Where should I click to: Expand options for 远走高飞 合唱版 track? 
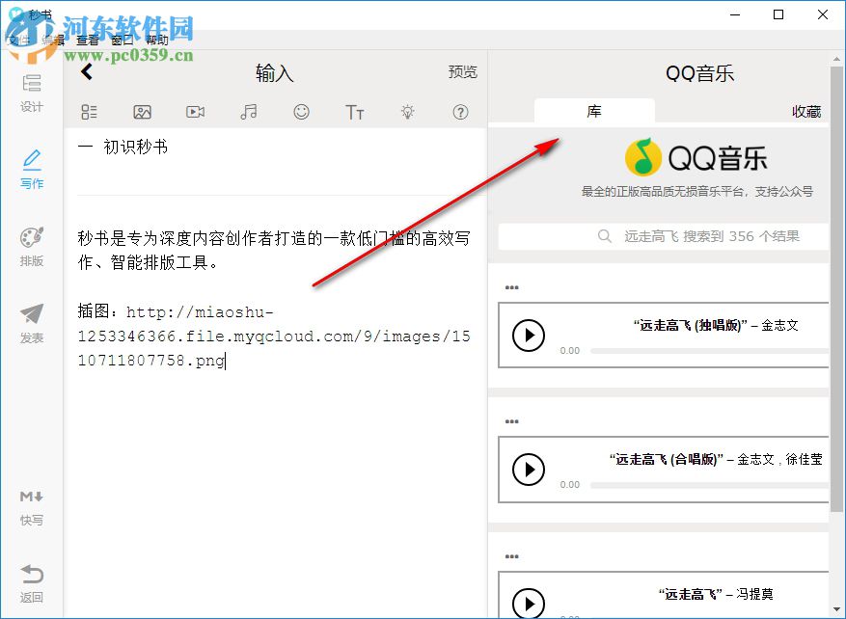[510, 421]
